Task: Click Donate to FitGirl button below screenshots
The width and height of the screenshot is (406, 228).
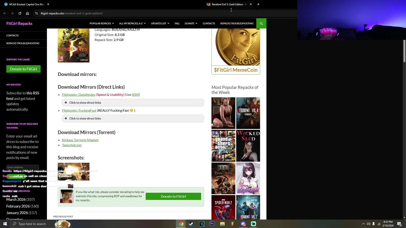Action: pyautogui.click(x=173, y=196)
